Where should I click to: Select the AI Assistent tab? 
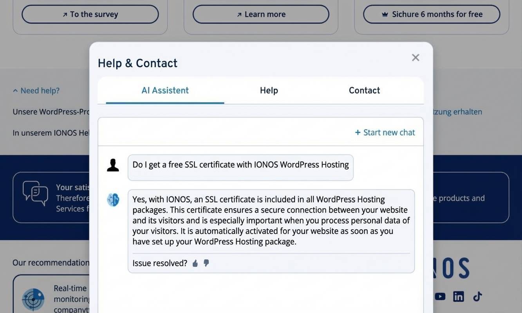(165, 90)
